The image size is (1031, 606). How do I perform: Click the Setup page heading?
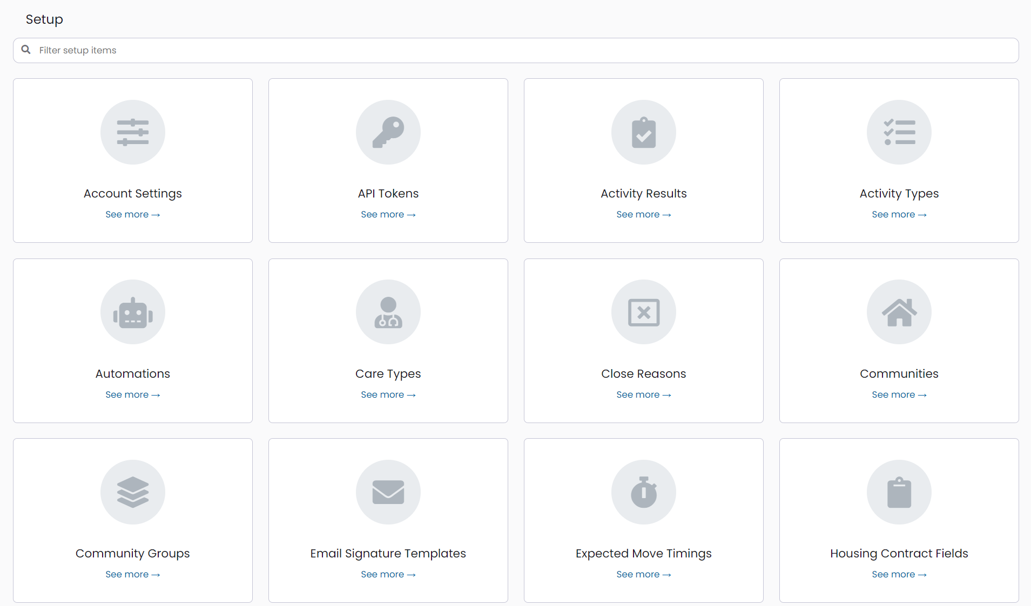point(44,19)
